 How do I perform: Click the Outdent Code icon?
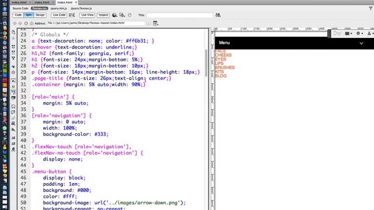click(x=13, y=143)
